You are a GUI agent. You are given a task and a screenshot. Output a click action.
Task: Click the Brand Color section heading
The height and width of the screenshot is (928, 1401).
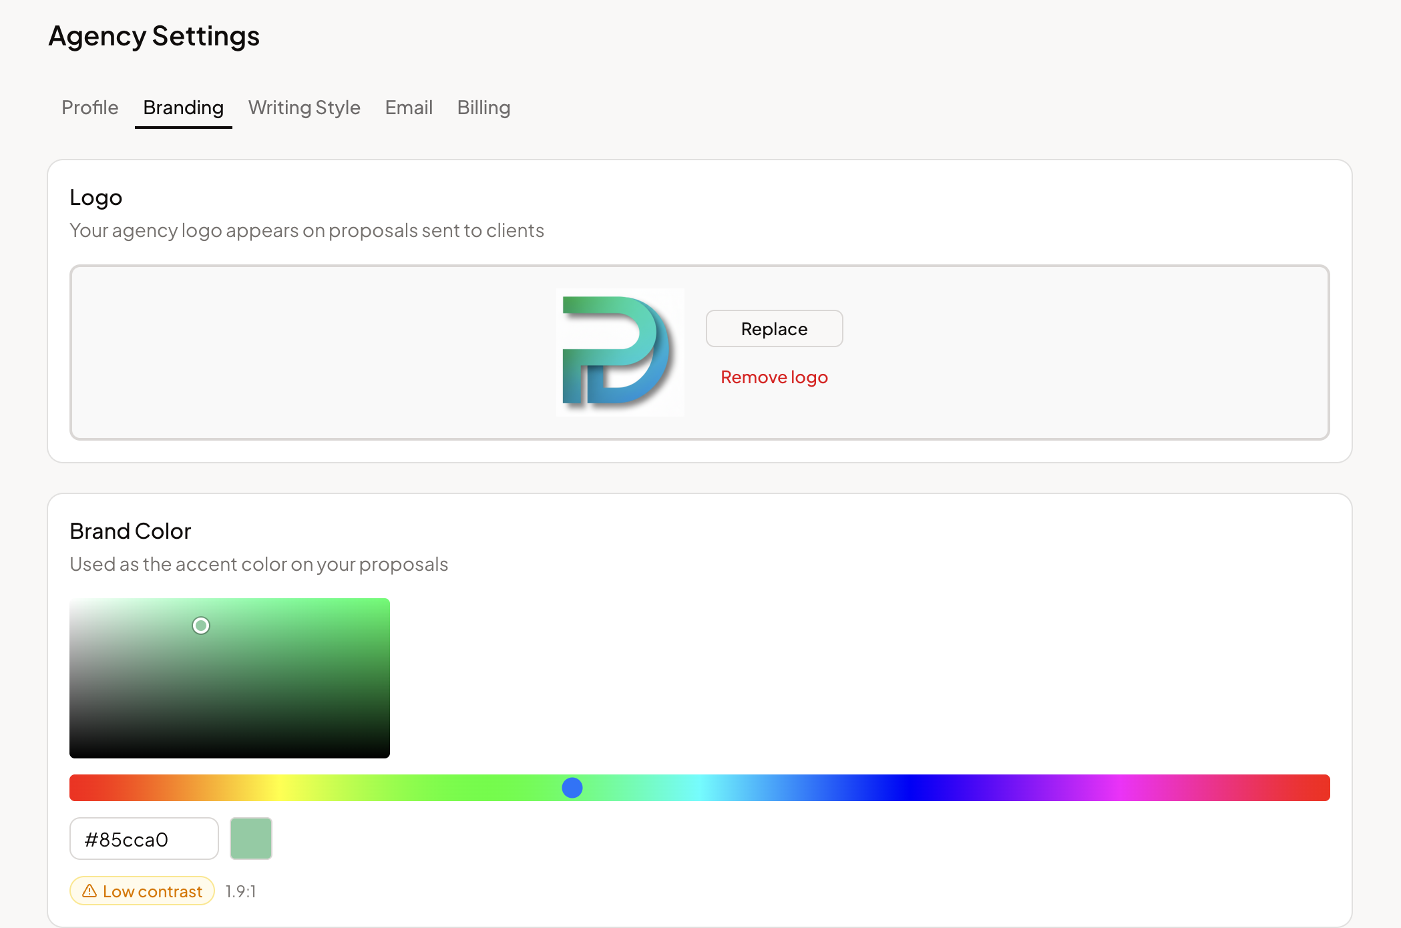coord(130,530)
